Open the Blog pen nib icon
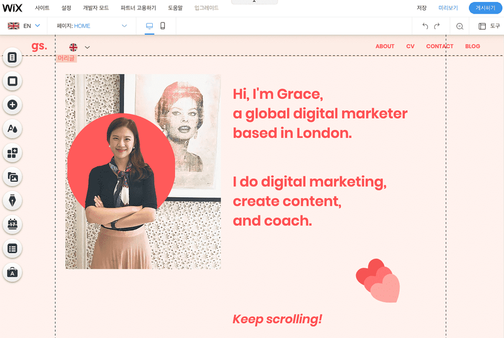This screenshot has height=338, width=504. (12, 200)
